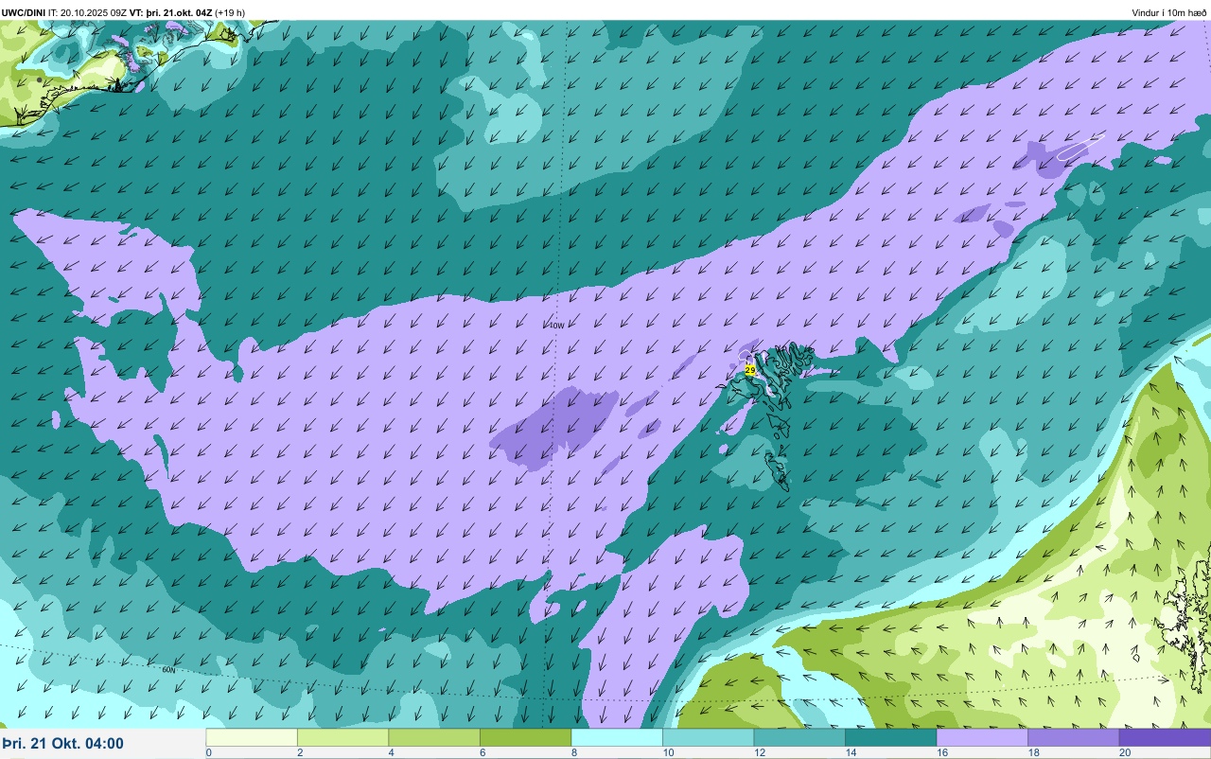The height and width of the screenshot is (759, 1211).
Task: Click the medium teal 12–14 legend swatch
Action: [x=799, y=737]
